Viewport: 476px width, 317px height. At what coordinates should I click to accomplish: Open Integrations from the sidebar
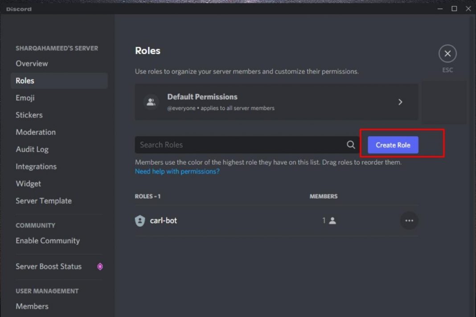point(36,166)
